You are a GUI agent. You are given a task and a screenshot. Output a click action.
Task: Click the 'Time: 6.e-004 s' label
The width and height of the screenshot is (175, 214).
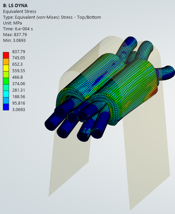pos(18,29)
